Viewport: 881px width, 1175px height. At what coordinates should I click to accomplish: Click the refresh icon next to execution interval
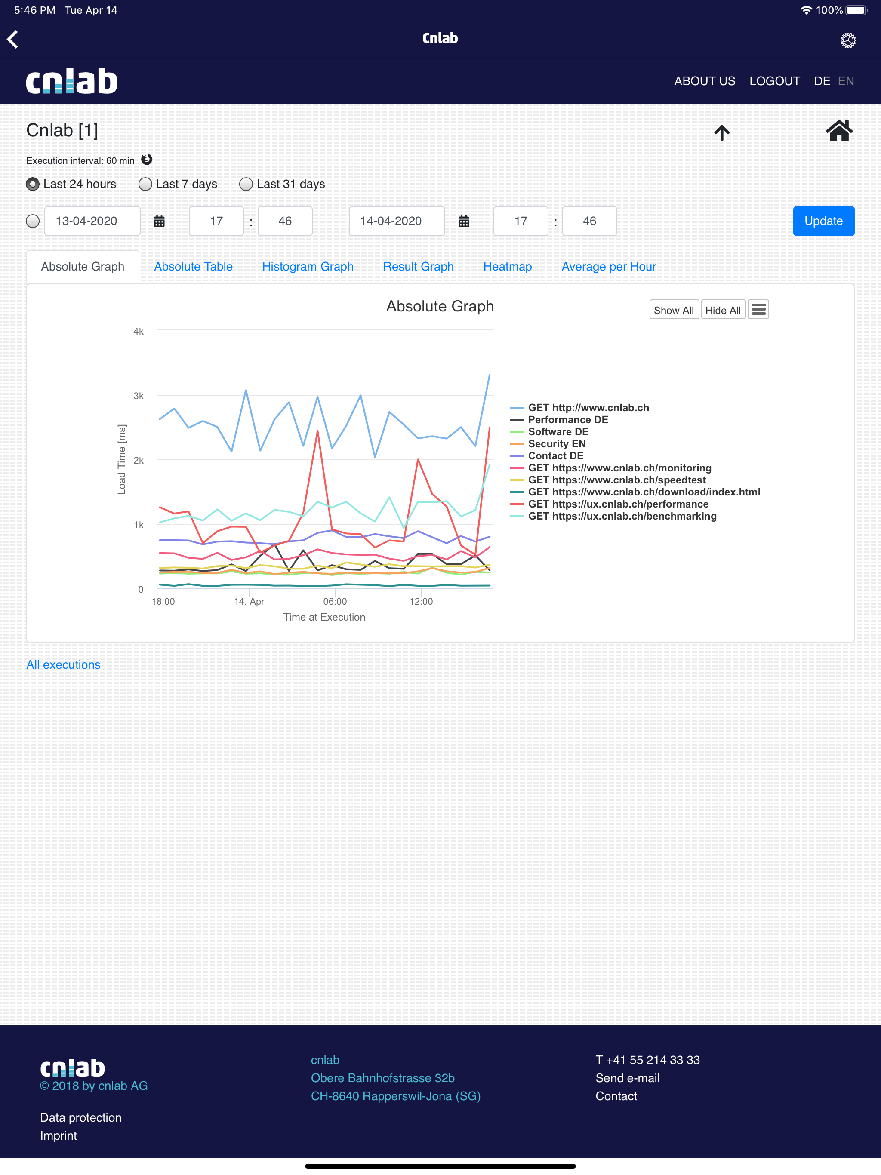point(147,160)
